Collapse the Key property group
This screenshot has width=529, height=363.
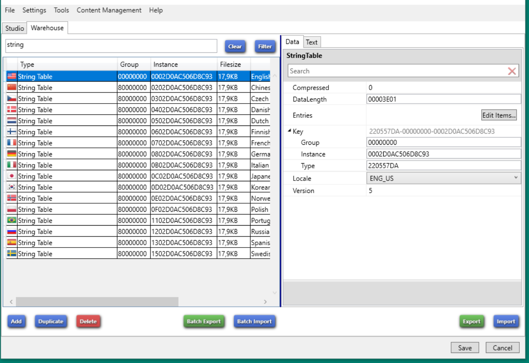(289, 131)
